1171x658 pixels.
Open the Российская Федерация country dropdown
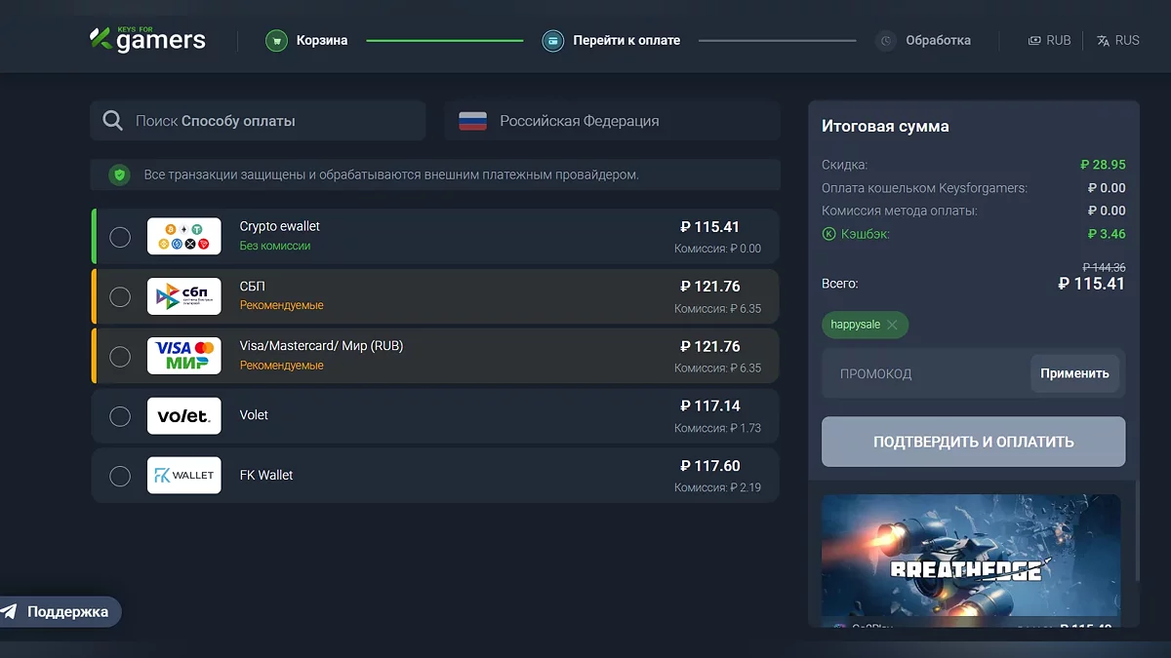tap(612, 121)
